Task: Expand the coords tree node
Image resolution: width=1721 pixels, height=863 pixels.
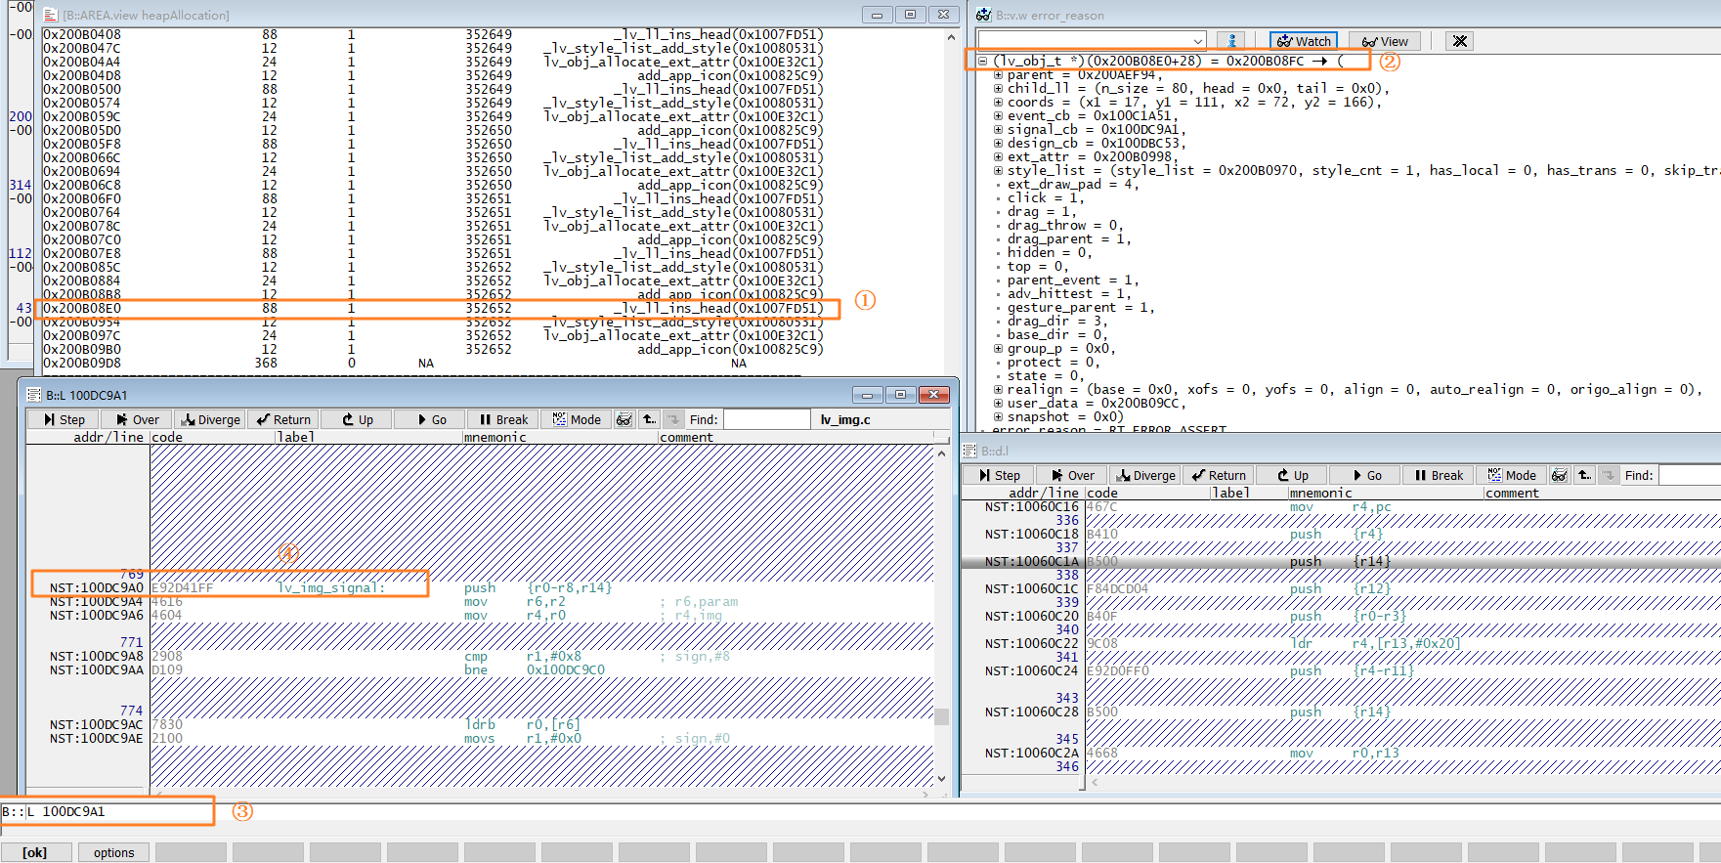Action: [x=998, y=103]
